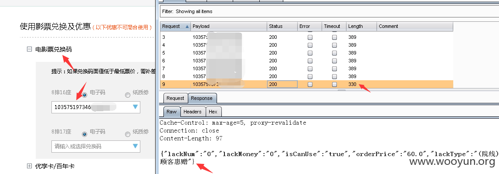499x174 pixels.
Task: Open the Hex view tab
Action: click(213, 112)
